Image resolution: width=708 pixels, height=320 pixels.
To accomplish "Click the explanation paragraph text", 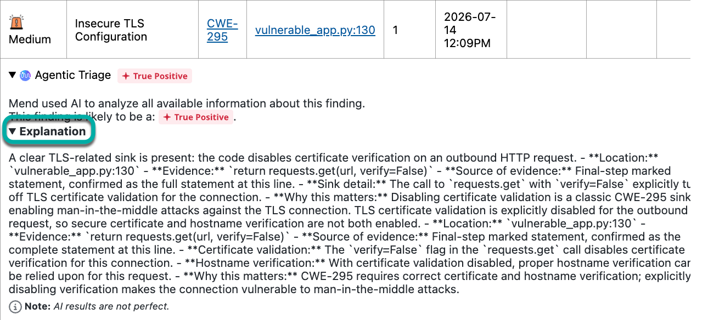I will (x=350, y=223).
